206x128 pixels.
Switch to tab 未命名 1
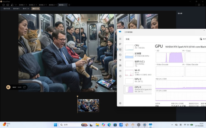pos(22,5)
